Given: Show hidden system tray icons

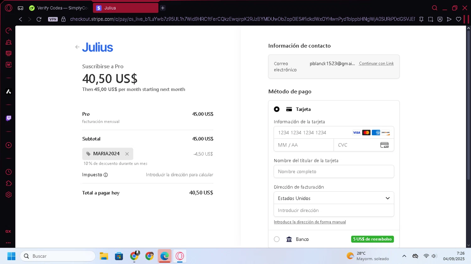Looking at the screenshot, I should (404, 256).
